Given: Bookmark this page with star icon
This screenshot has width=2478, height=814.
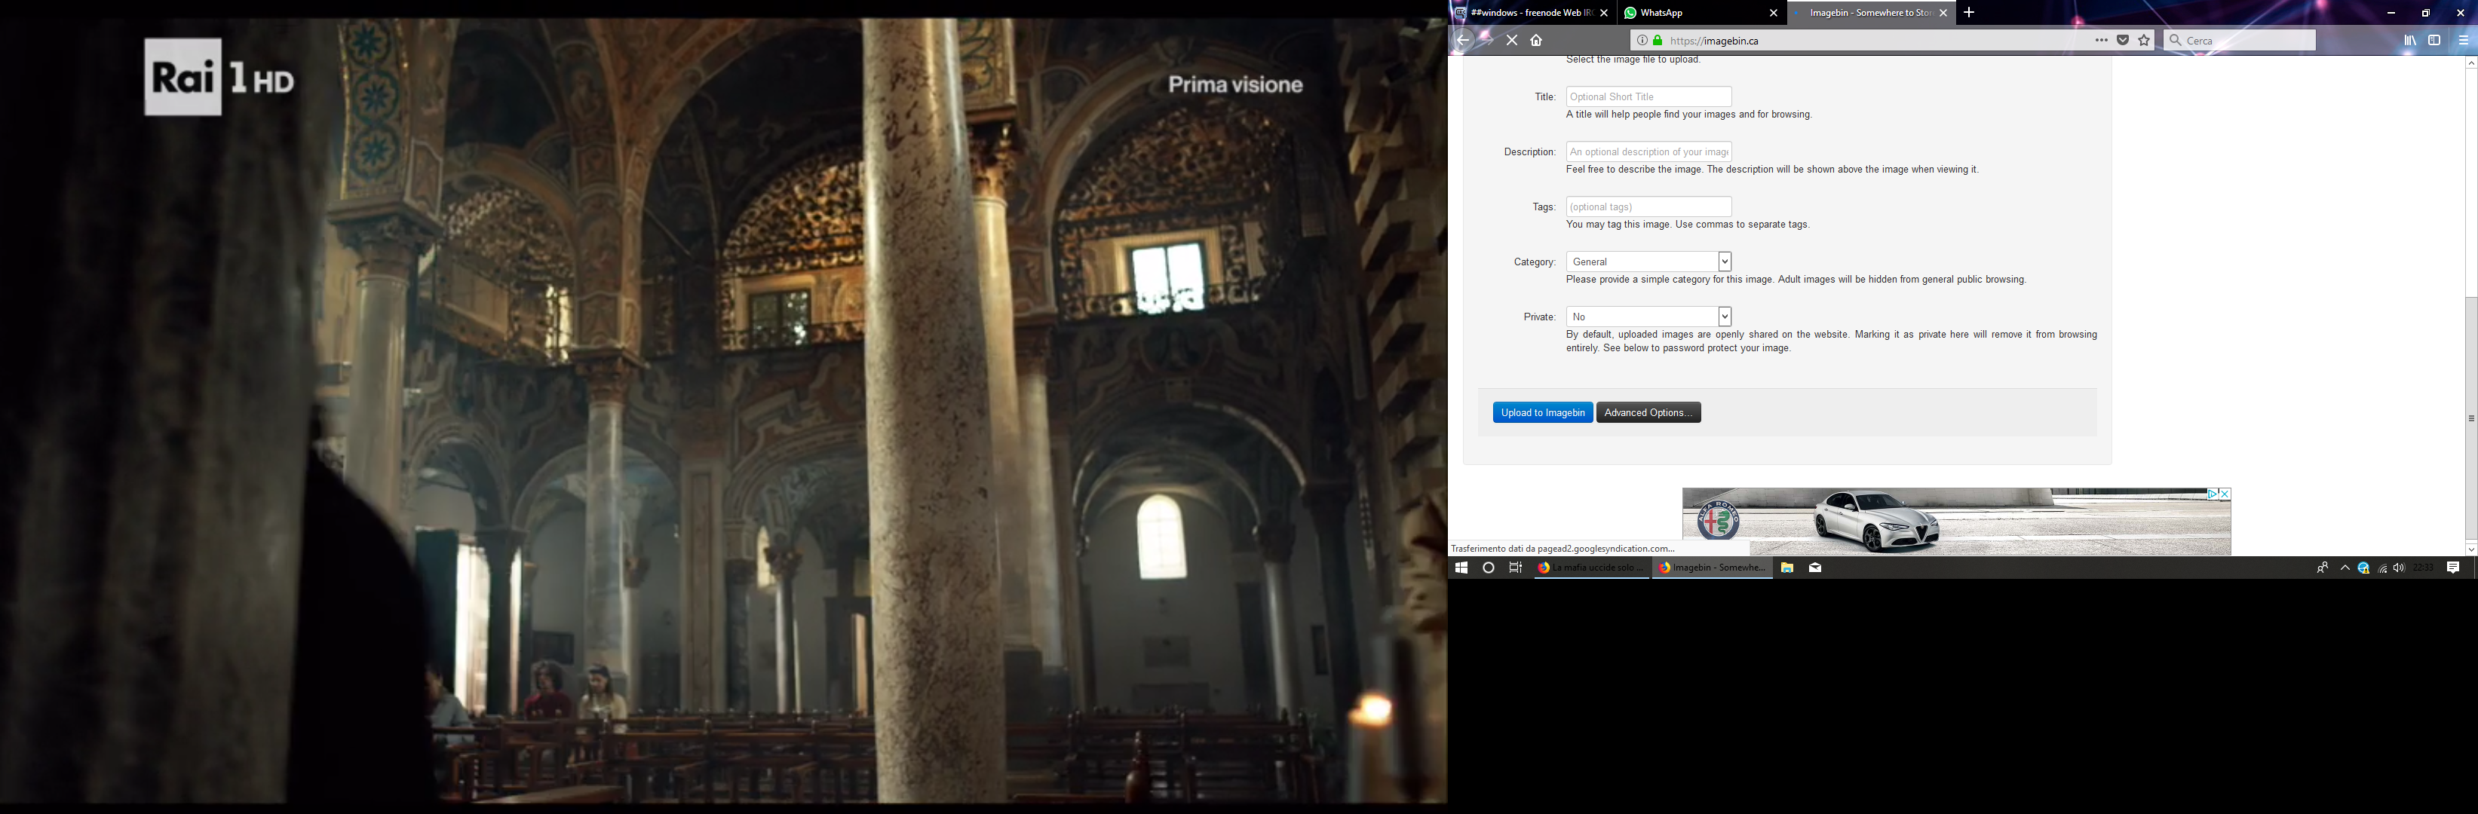Looking at the screenshot, I should coord(2144,41).
